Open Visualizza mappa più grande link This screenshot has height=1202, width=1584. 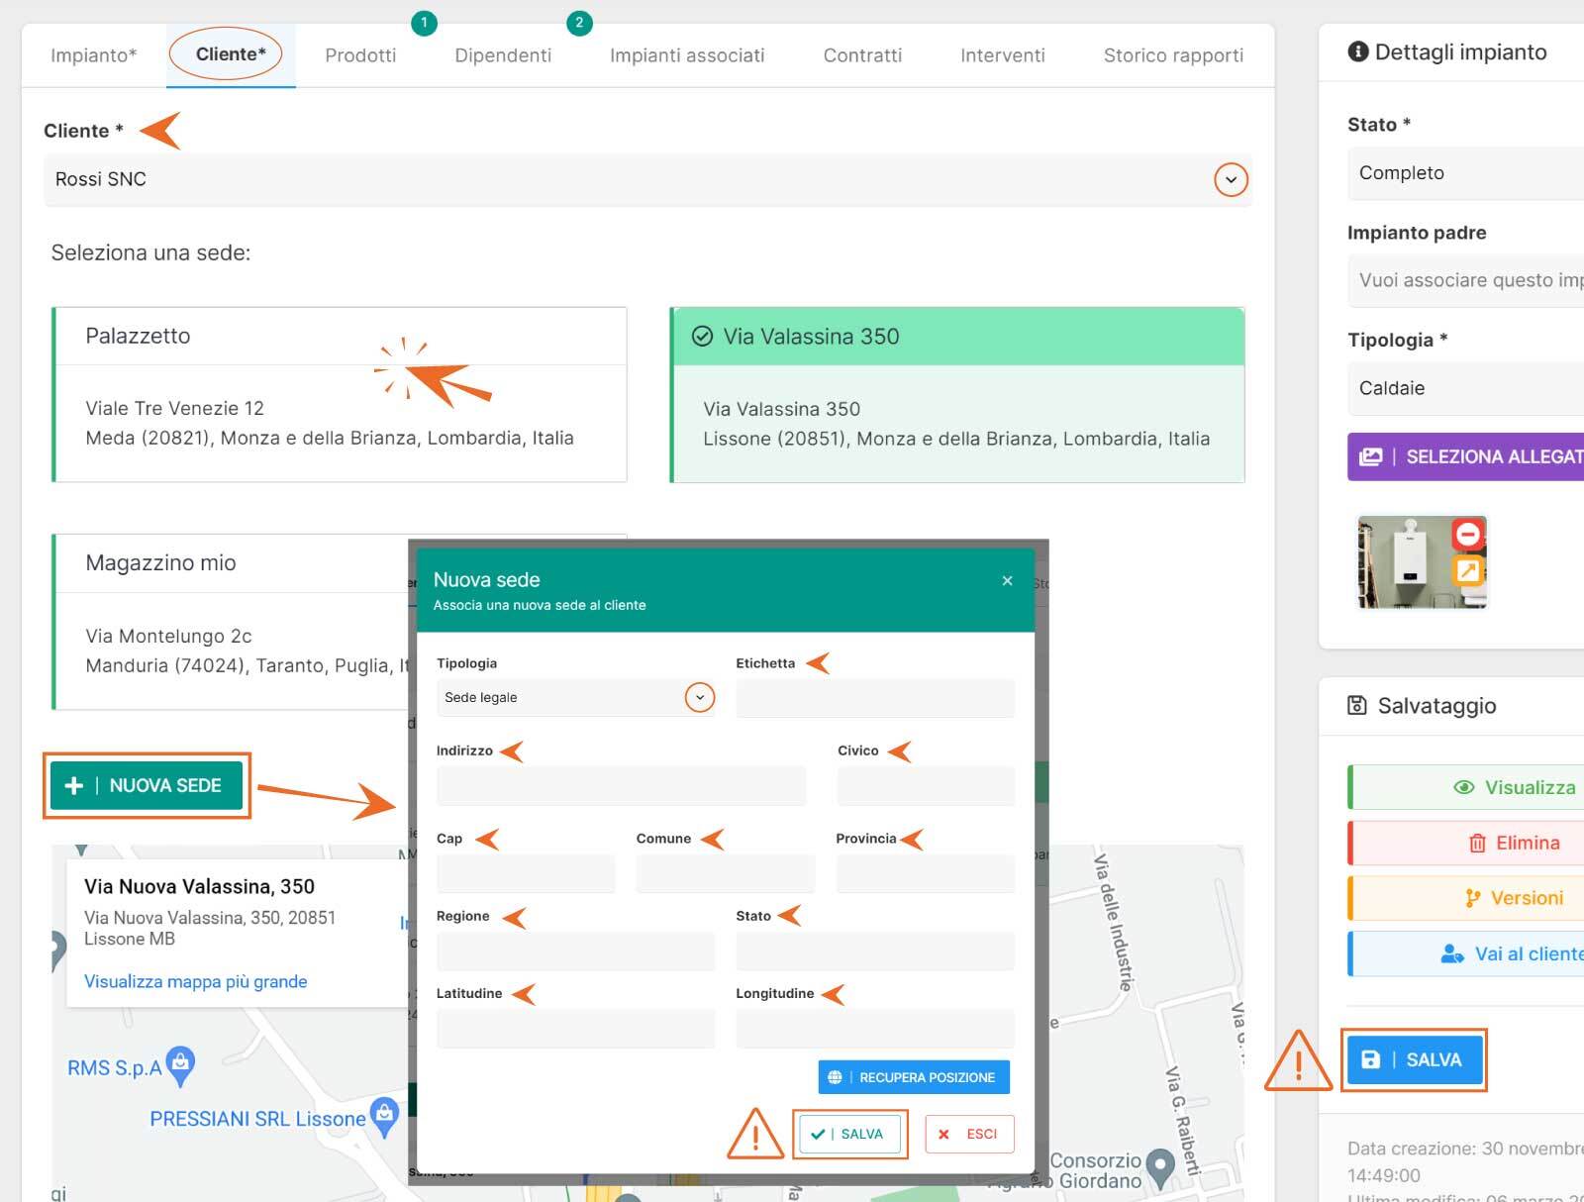click(x=196, y=981)
